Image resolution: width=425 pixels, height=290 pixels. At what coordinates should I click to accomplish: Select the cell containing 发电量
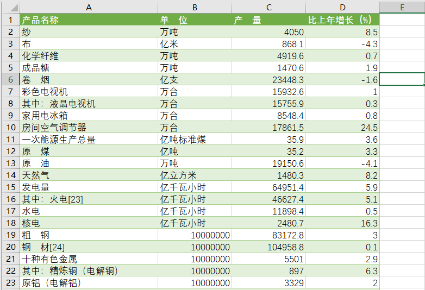tap(89, 187)
